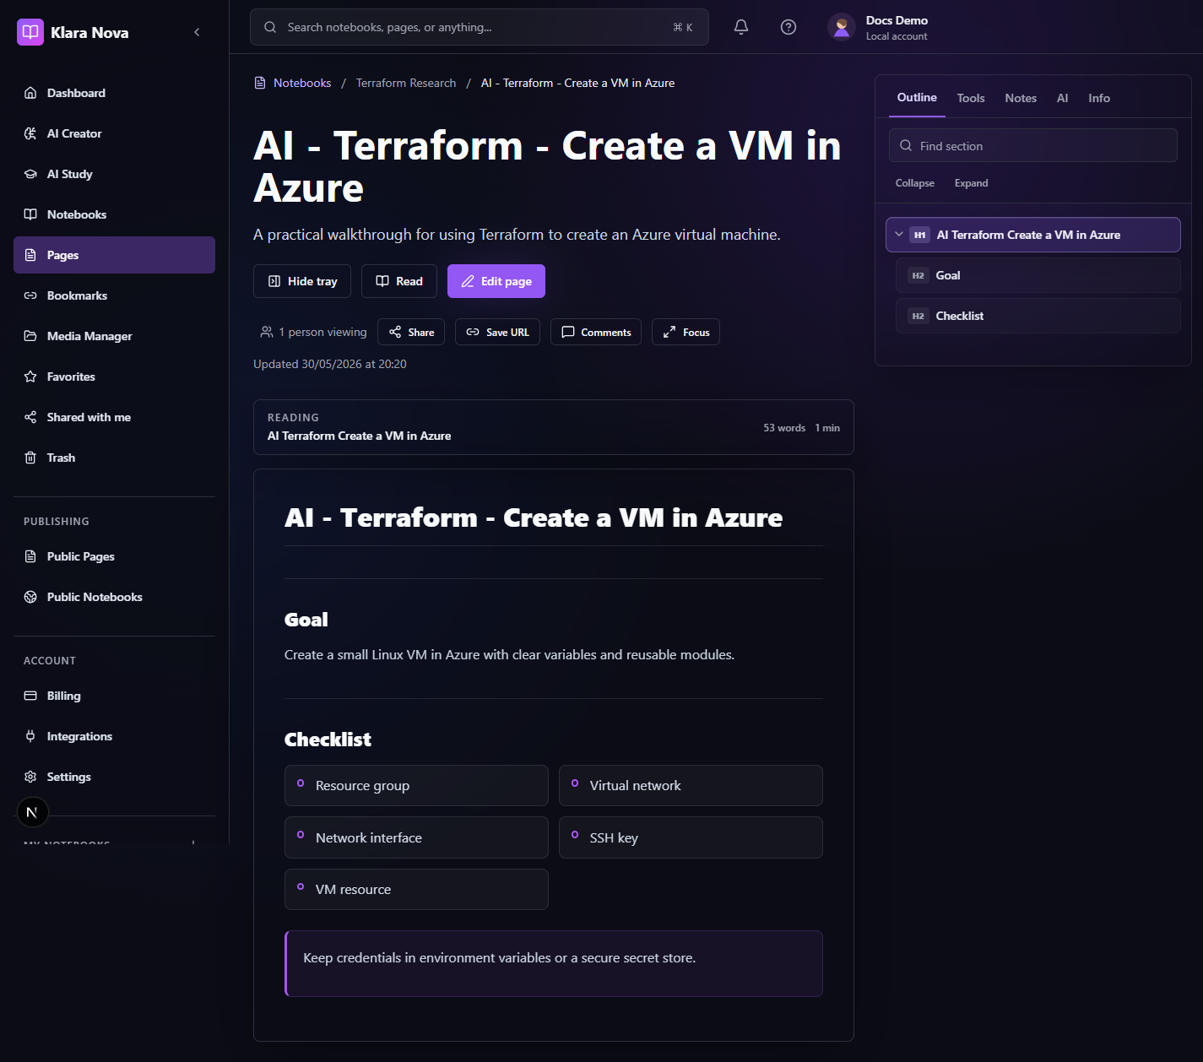Click the Keep credentials callout note
The image size is (1203, 1062).
pyautogui.click(x=554, y=963)
